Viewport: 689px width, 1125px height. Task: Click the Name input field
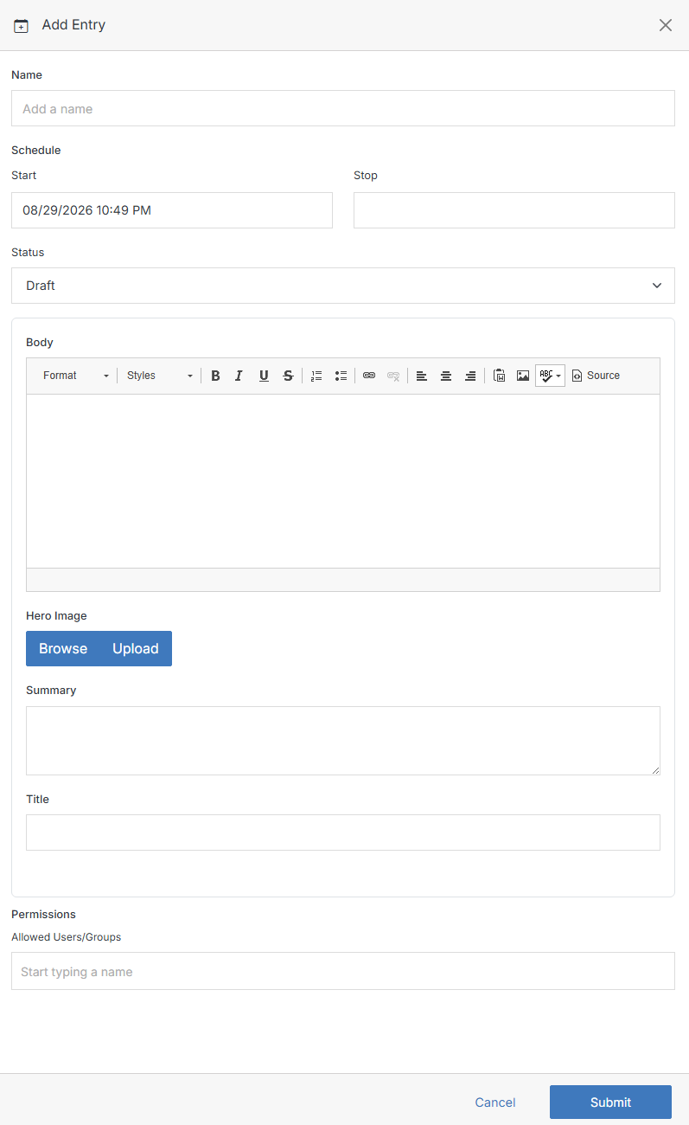point(343,108)
